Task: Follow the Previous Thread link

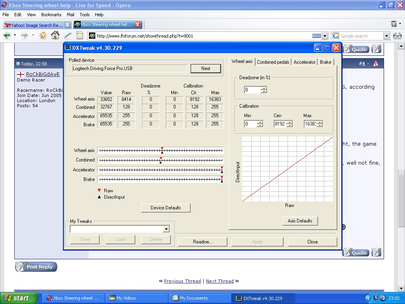Action: [182, 281]
